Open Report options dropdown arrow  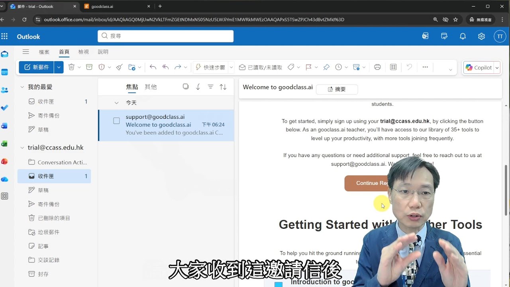tap(110, 67)
